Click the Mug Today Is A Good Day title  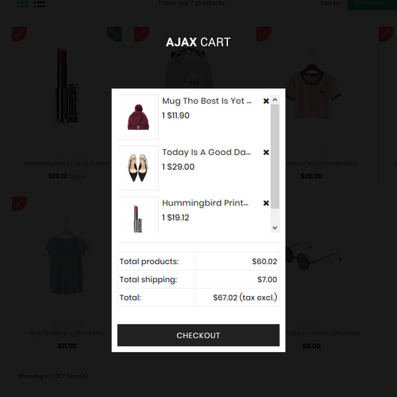tap(67, 333)
